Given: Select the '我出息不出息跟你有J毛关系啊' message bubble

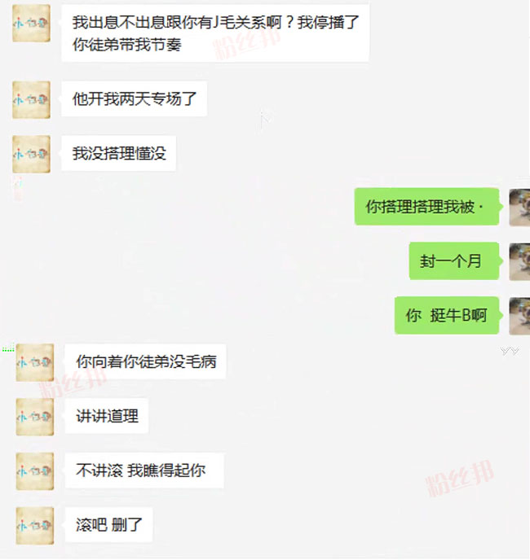Looking at the screenshot, I should (x=215, y=33).
